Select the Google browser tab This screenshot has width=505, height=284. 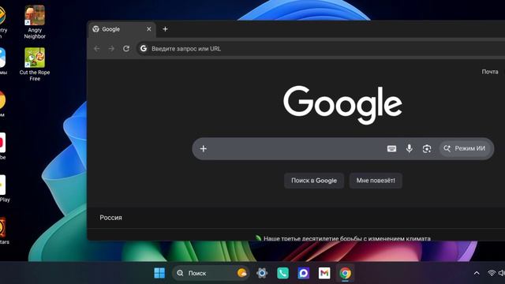pyautogui.click(x=122, y=29)
